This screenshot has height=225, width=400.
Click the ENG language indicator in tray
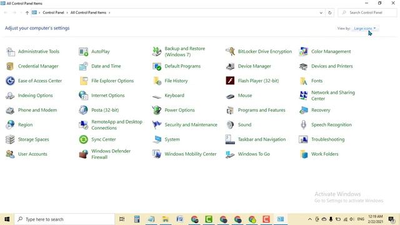[361, 219]
